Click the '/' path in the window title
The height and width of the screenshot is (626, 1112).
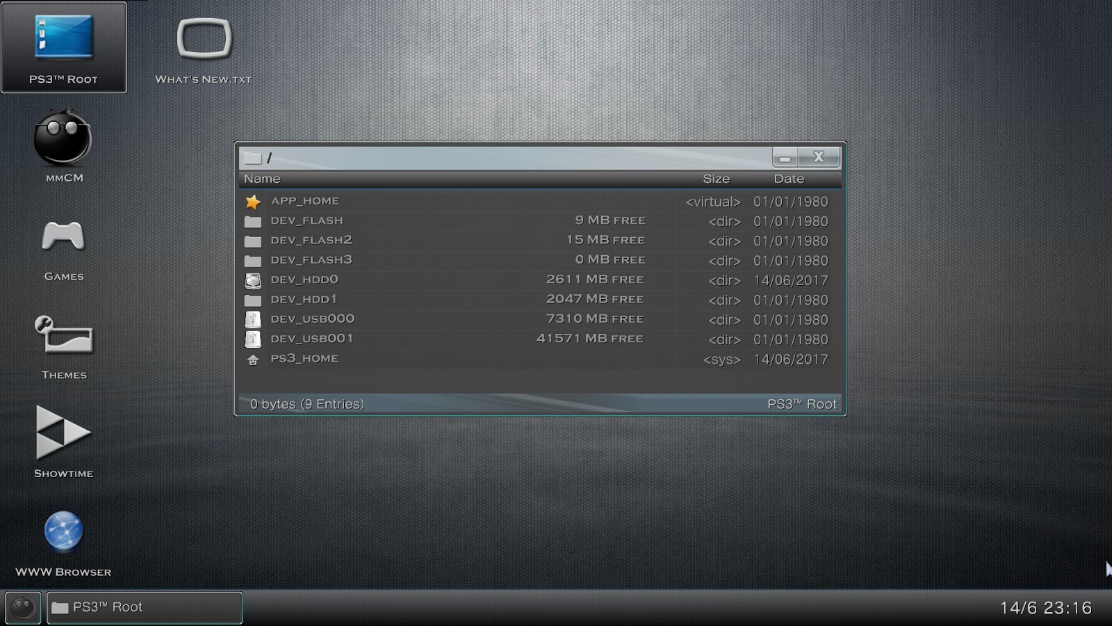coord(269,158)
